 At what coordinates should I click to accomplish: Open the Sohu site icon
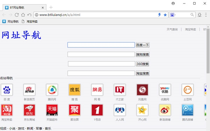click(x=75, y=90)
